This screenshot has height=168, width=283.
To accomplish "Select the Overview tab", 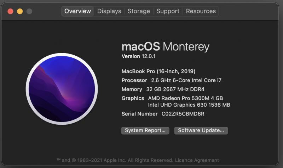I will pyautogui.click(x=77, y=11).
